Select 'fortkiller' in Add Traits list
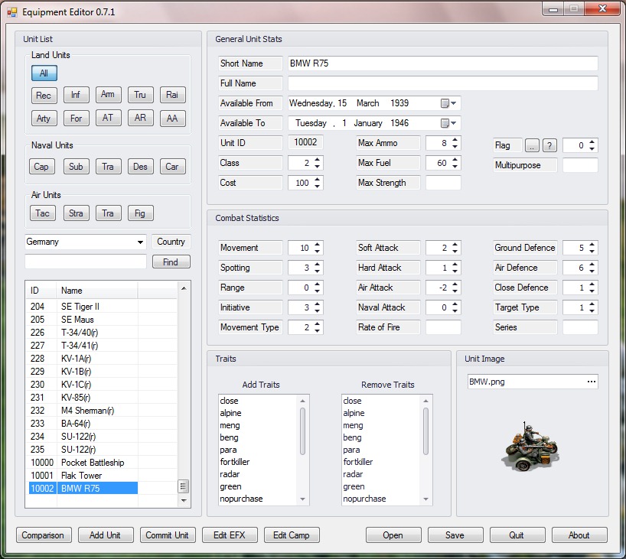The width and height of the screenshot is (626, 559). 235,462
